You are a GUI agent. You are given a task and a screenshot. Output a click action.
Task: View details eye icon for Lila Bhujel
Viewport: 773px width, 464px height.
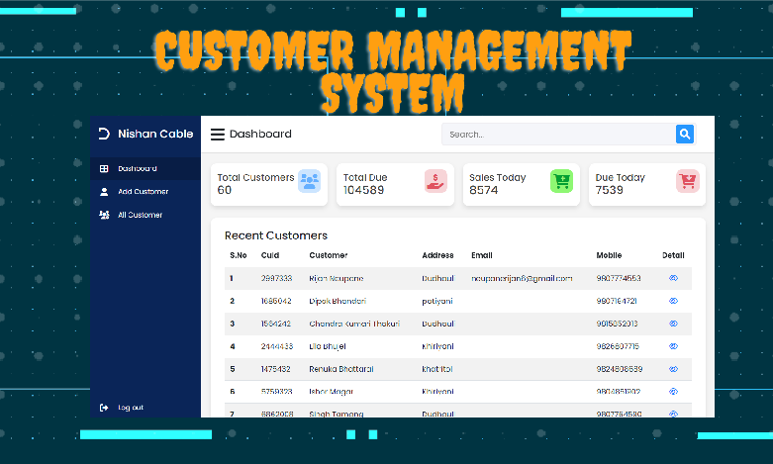click(x=673, y=346)
